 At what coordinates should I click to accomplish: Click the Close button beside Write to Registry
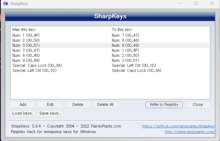click(x=198, y=105)
